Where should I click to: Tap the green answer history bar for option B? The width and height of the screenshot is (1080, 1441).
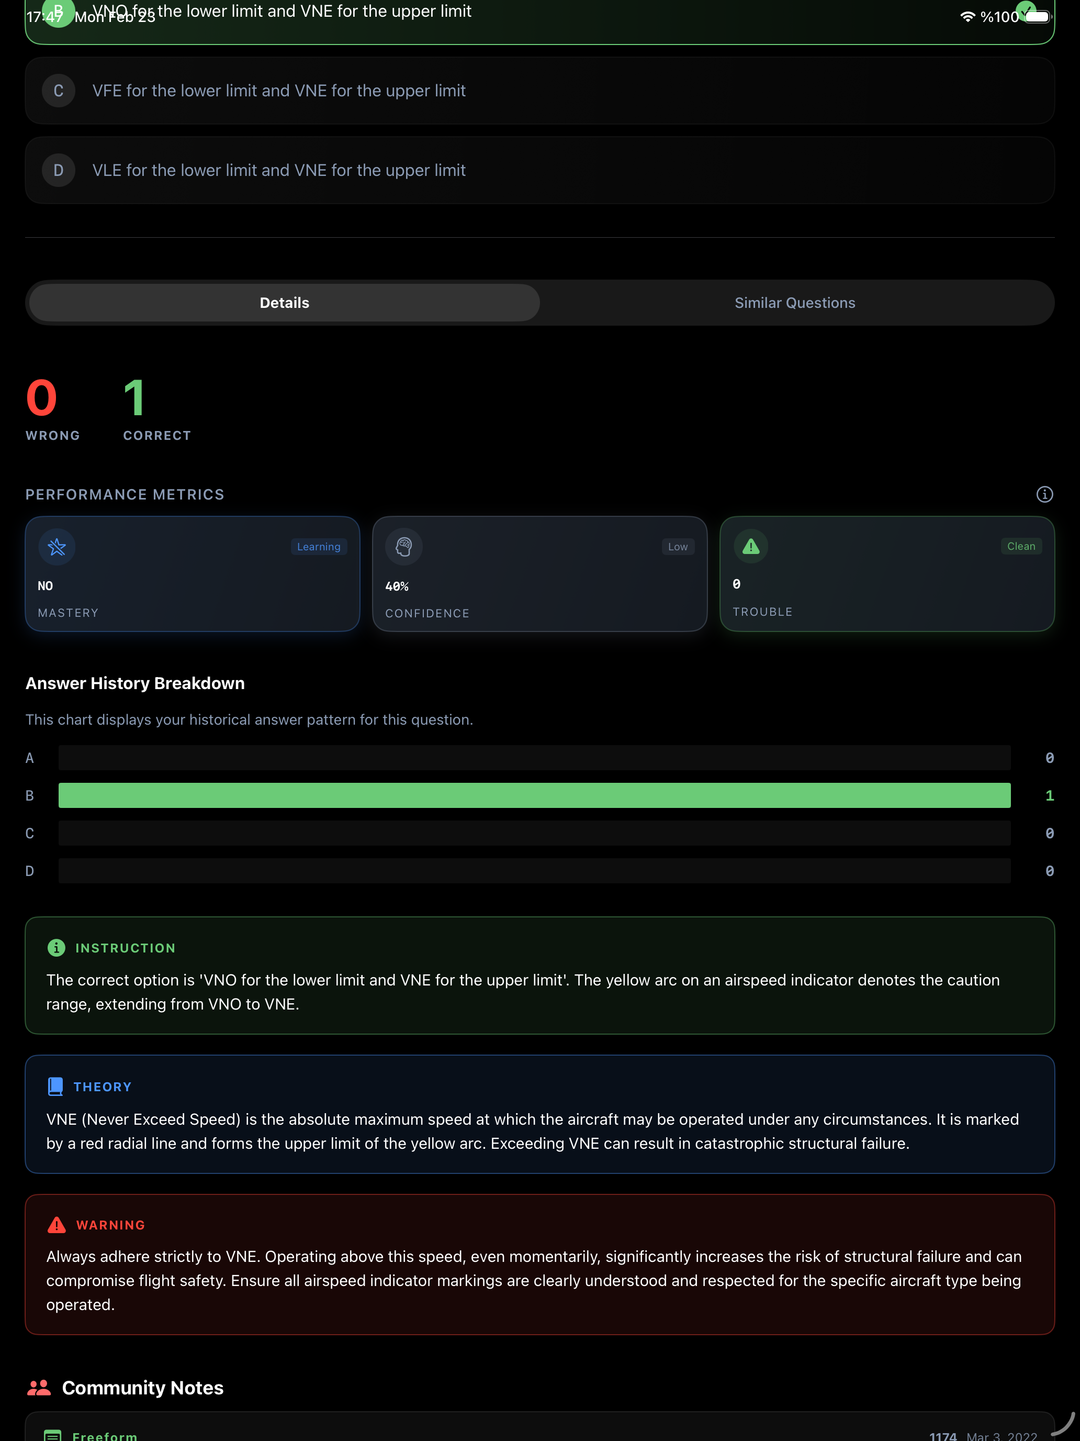534,795
